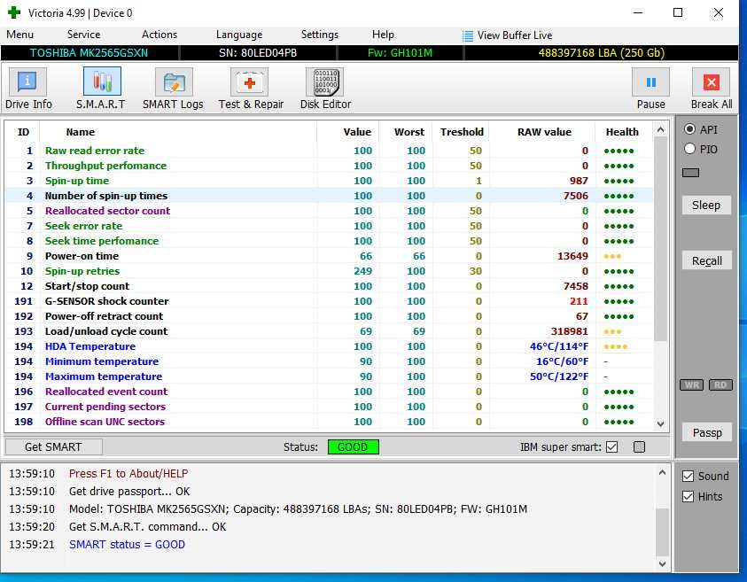This screenshot has width=747, height=582.
Task: Select the PIO radio button
Action: [x=689, y=149]
